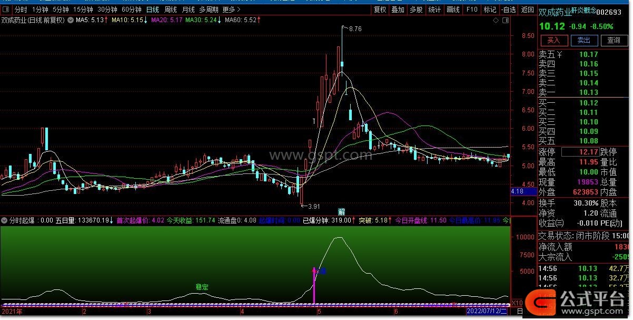The height and width of the screenshot is (320, 633).
Task: Switch to 日线 daily chart
Action: pyautogui.click(x=152, y=9)
